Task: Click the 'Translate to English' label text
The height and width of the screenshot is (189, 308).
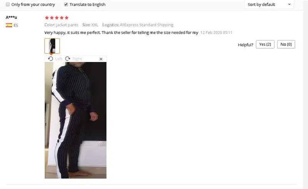Action: point(87,5)
